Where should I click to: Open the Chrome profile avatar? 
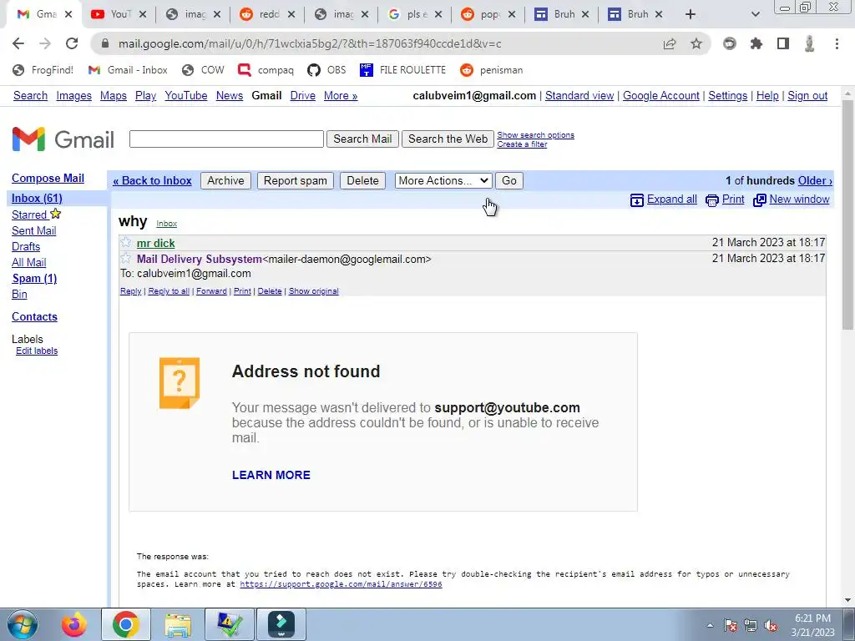pos(810,43)
